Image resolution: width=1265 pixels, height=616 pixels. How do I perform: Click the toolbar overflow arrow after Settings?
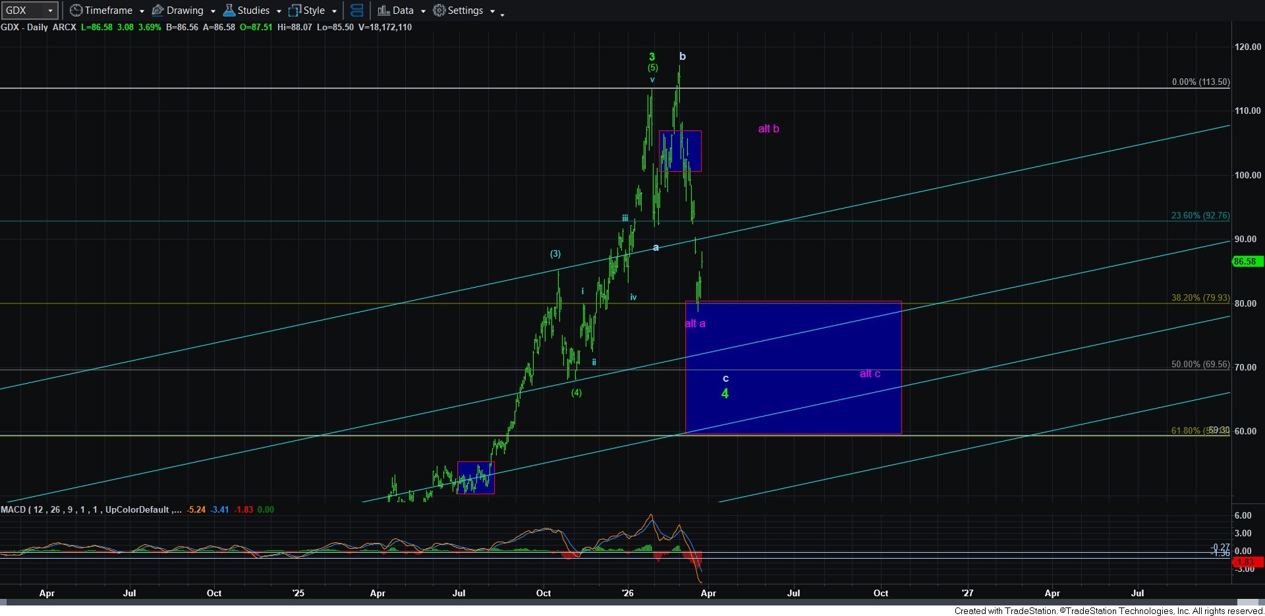[502, 14]
